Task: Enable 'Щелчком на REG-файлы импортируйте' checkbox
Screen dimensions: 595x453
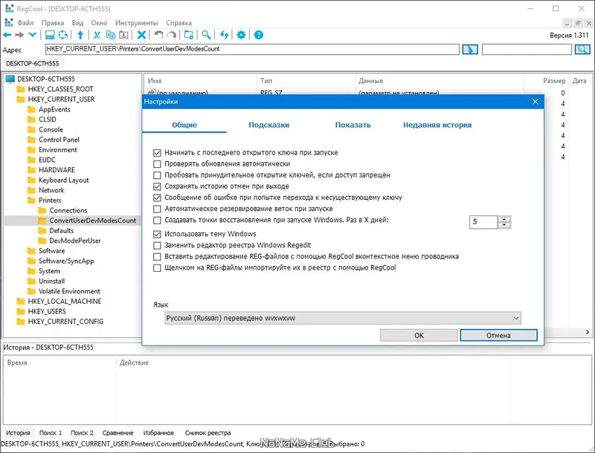Action: coord(157,268)
